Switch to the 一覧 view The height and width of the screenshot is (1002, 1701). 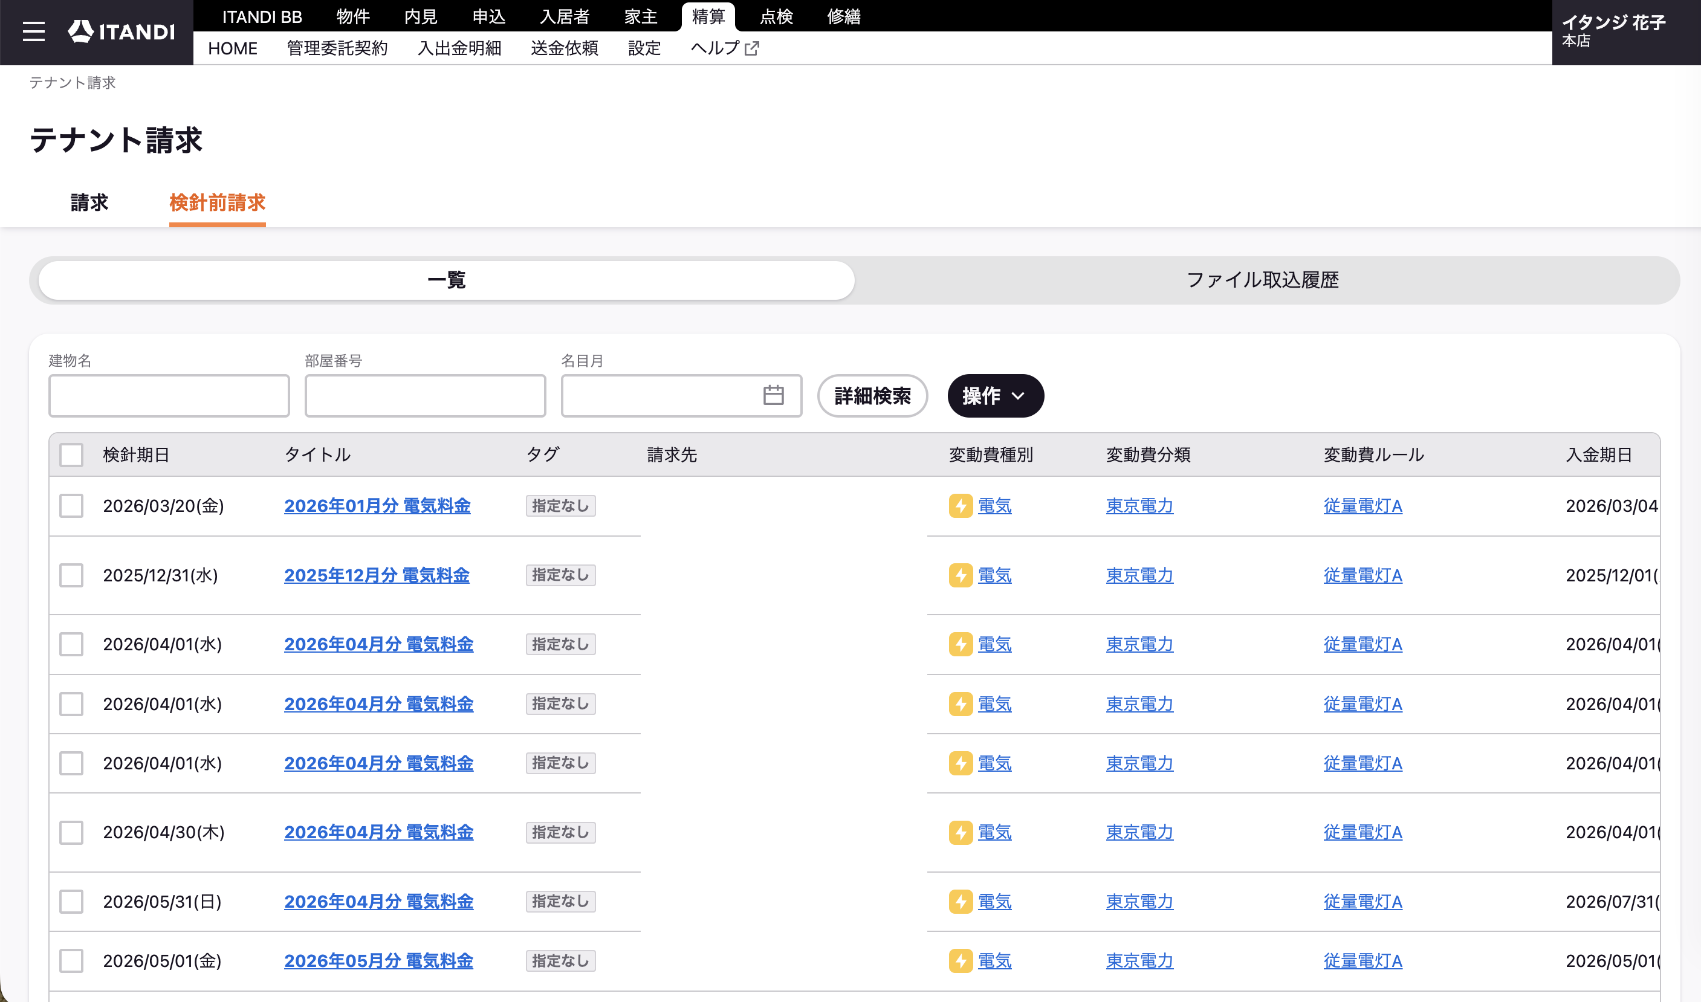(x=446, y=280)
